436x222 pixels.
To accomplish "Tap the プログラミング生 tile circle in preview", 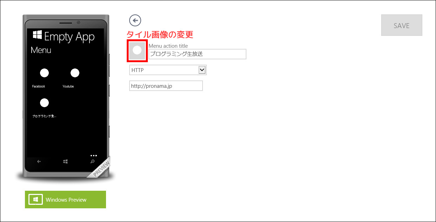I will [44, 103].
